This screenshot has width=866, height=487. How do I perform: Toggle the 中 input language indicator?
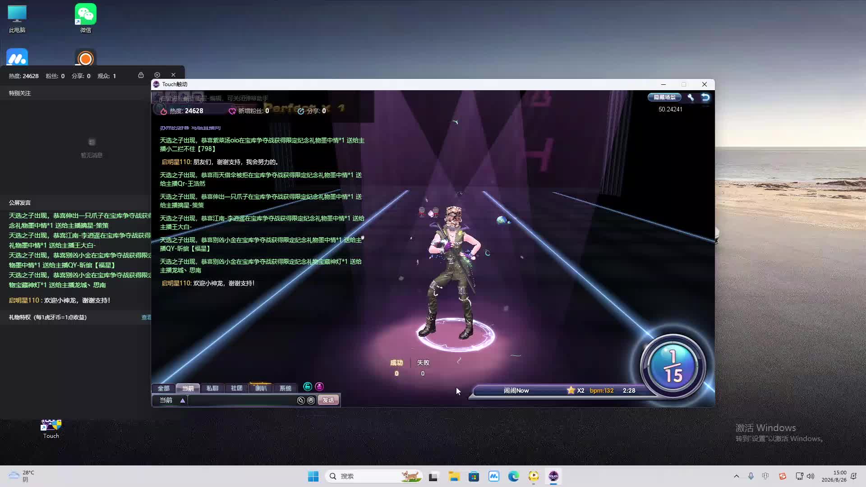click(765, 476)
